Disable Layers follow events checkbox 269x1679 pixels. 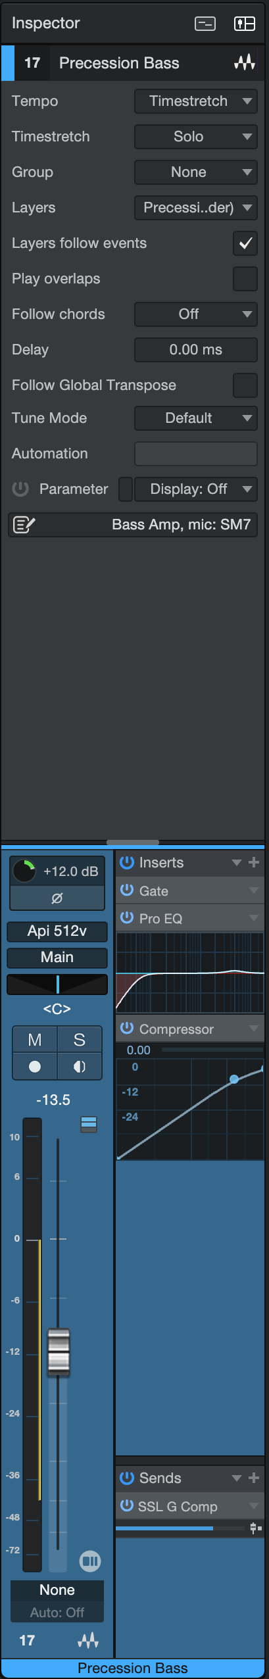(245, 243)
